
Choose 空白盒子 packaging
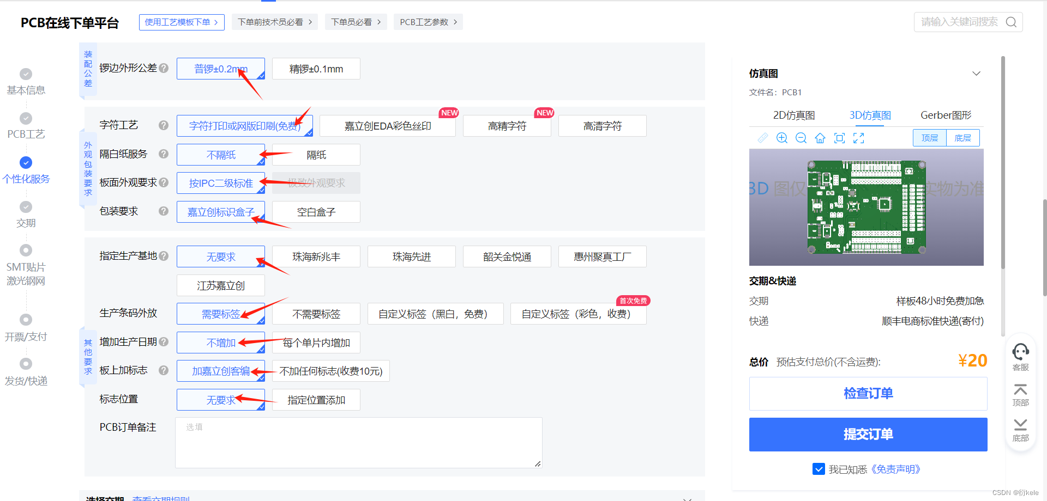(316, 212)
